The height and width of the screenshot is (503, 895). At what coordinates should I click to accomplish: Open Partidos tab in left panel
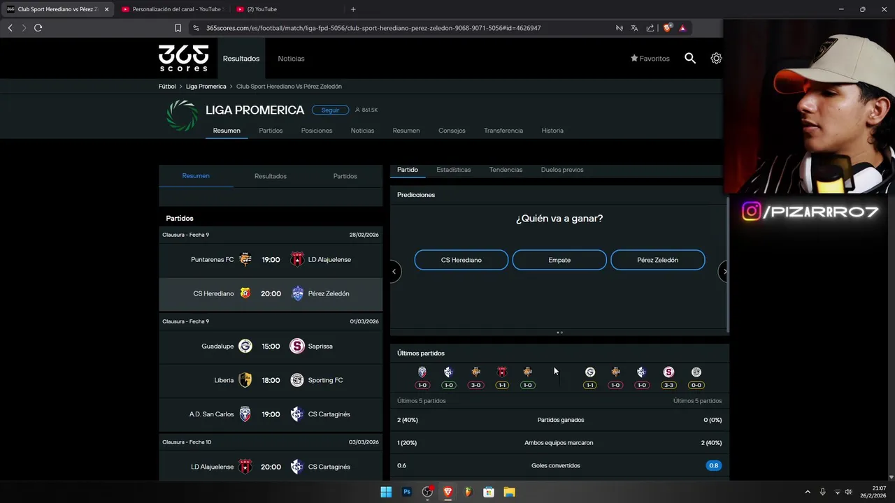pyautogui.click(x=345, y=176)
